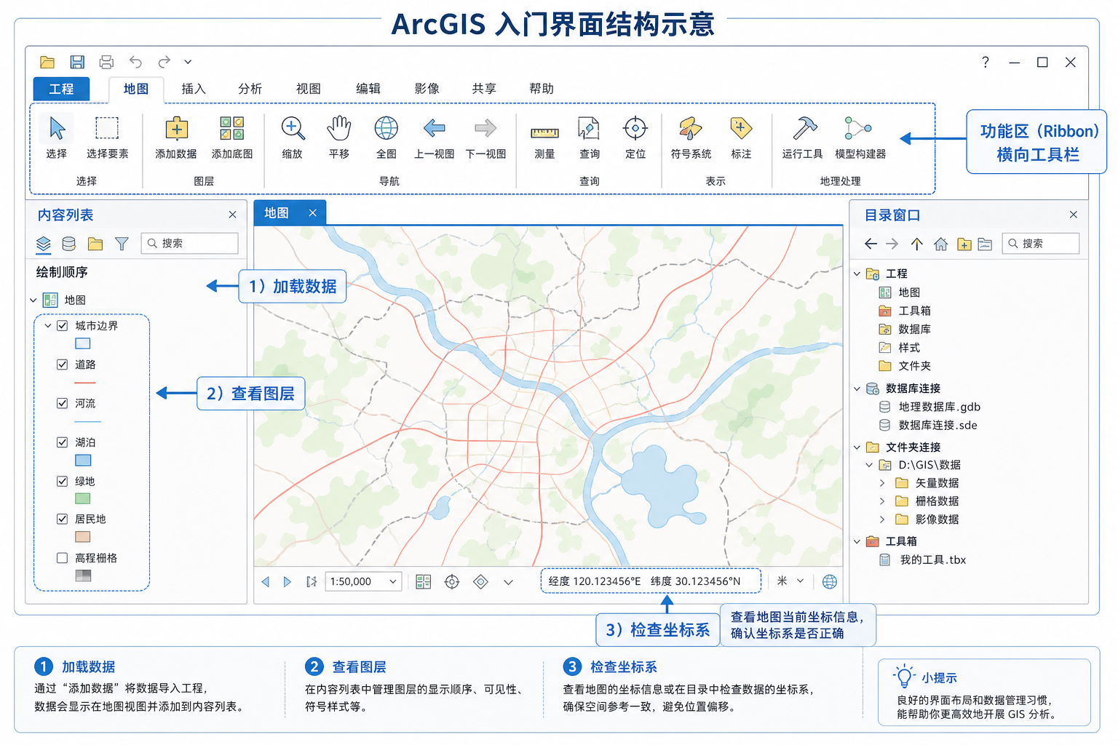
Task: Click the filter funnel icon in 内容列表
Action: (122, 244)
